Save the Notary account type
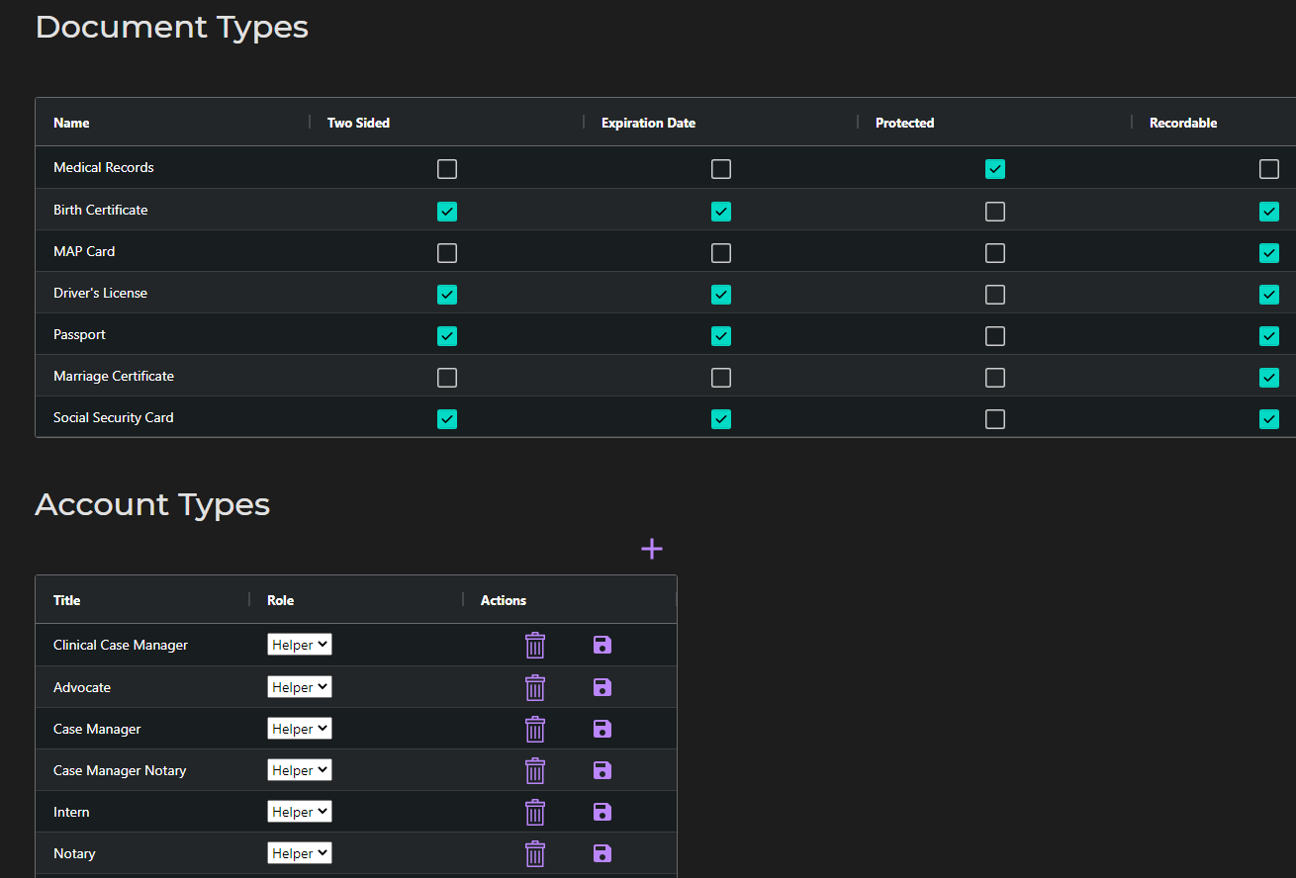 coord(602,852)
